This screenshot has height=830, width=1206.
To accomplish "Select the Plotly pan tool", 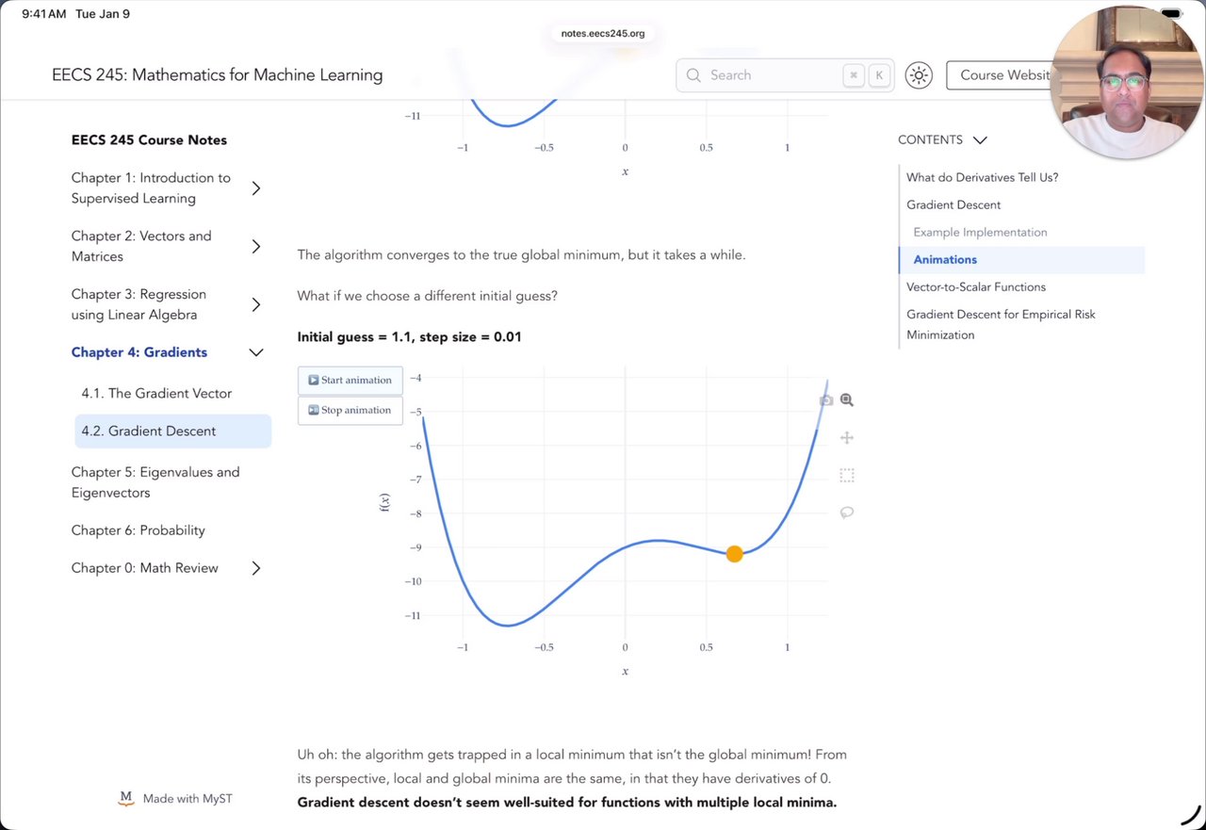I will point(847,437).
